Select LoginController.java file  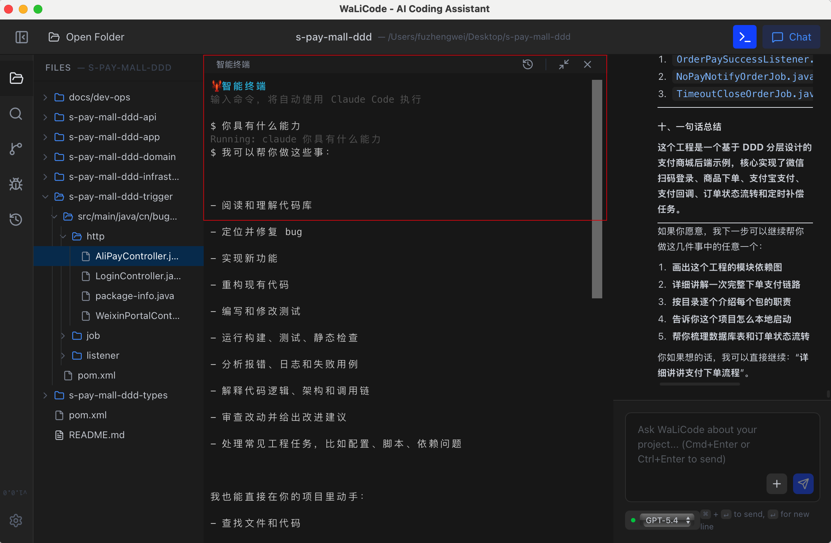(x=137, y=276)
